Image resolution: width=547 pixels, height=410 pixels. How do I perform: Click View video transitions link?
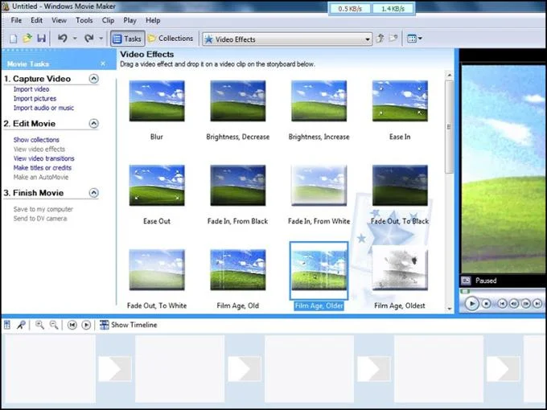point(43,158)
